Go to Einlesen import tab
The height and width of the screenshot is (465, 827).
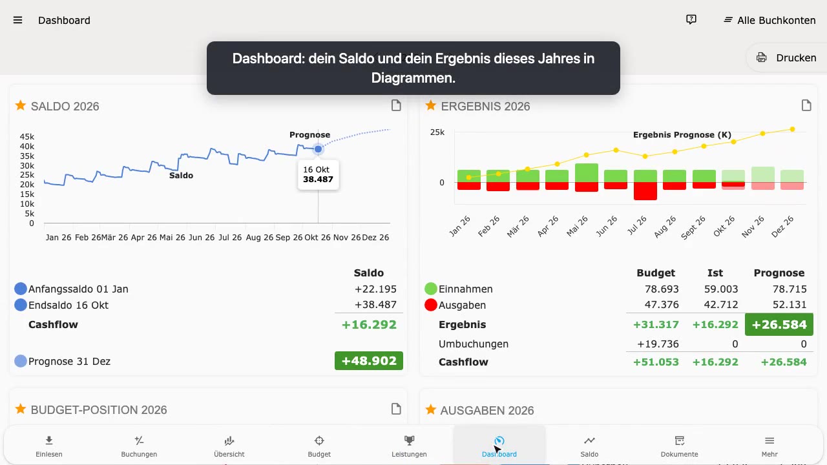[x=49, y=446]
